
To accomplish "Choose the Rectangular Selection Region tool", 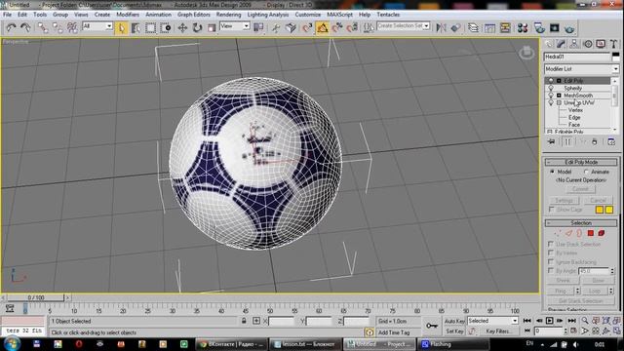I will [x=150, y=27].
